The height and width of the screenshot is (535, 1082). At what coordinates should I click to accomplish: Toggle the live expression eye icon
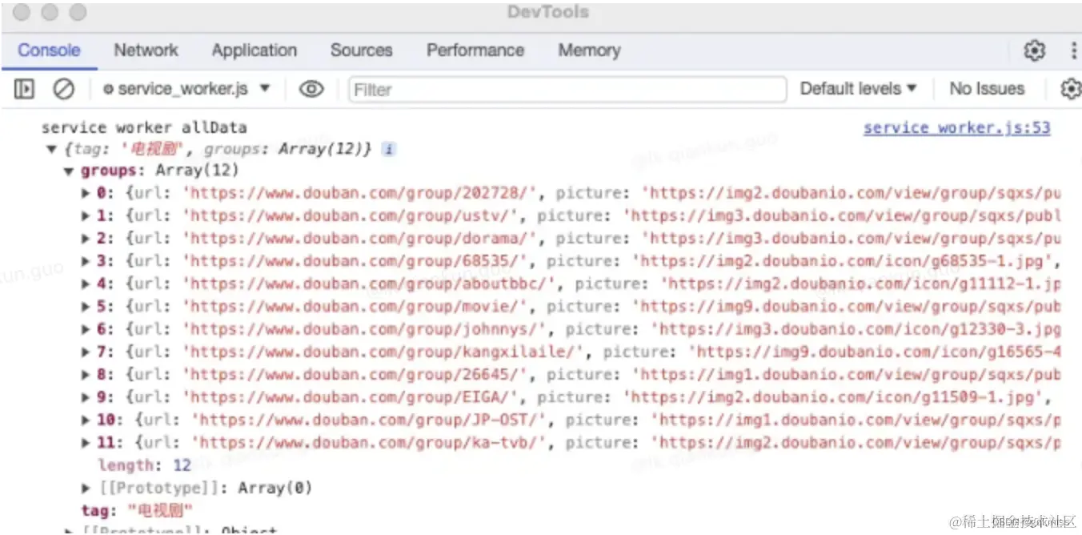tap(311, 89)
